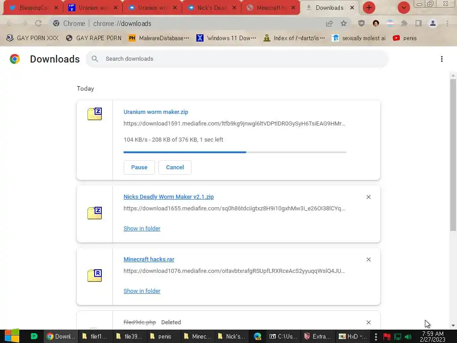This screenshot has width=457, height=343.
Task: Click the magnifier search icon
Action: click(x=95, y=59)
